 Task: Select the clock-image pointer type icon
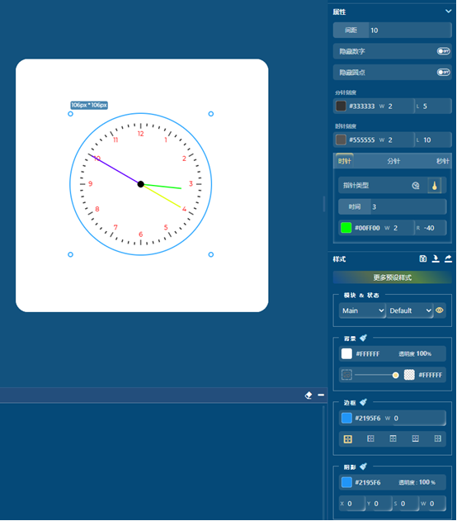[x=416, y=186]
